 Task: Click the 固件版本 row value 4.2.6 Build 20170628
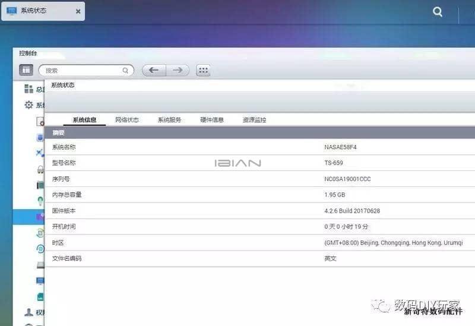pyautogui.click(x=352, y=211)
